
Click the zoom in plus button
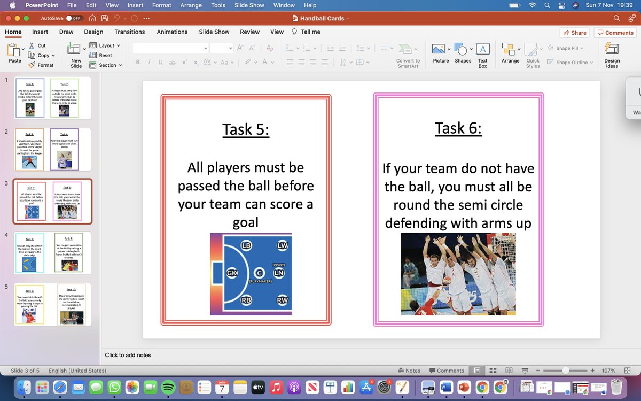592,371
